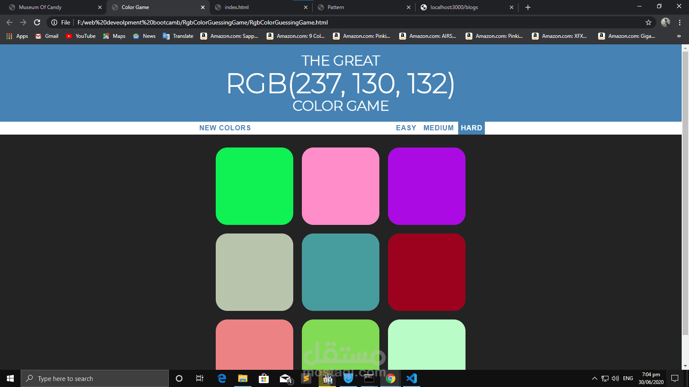Open Microsoft Edge from the taskbar
689x387 pixels.
pos(222,378)
